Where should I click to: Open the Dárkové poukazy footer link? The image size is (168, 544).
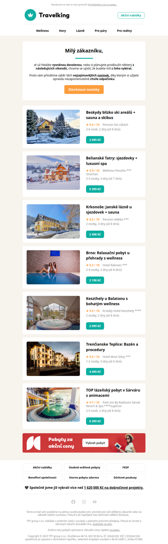(126, 477)
